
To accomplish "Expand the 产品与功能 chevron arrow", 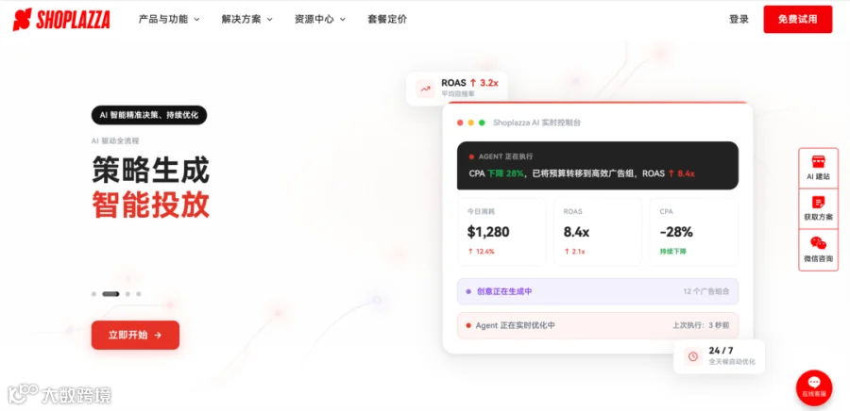I will [196, 20].
